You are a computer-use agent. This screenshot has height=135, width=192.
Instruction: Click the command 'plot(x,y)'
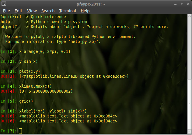(30, 71)
